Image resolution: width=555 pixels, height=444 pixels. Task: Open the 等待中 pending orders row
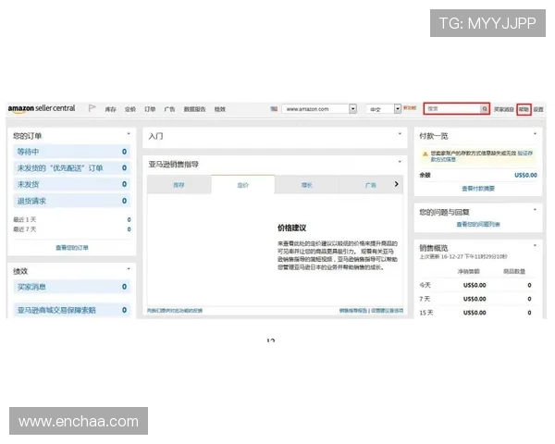[72, 152]
